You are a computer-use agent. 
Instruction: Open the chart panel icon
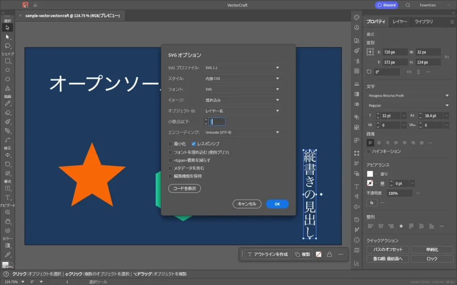pyautogui.click(x=357, y=263)
